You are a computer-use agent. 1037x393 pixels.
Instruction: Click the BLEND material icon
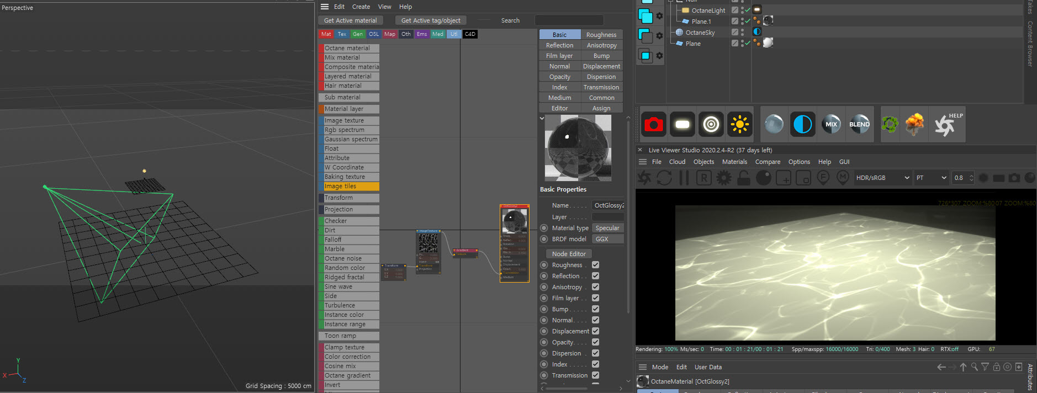[x=859, y=124]
